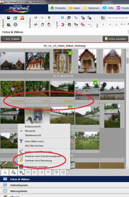Click the remove image red X icon
The height and width of the screenshot is (197, 129).
click(83, 25)
